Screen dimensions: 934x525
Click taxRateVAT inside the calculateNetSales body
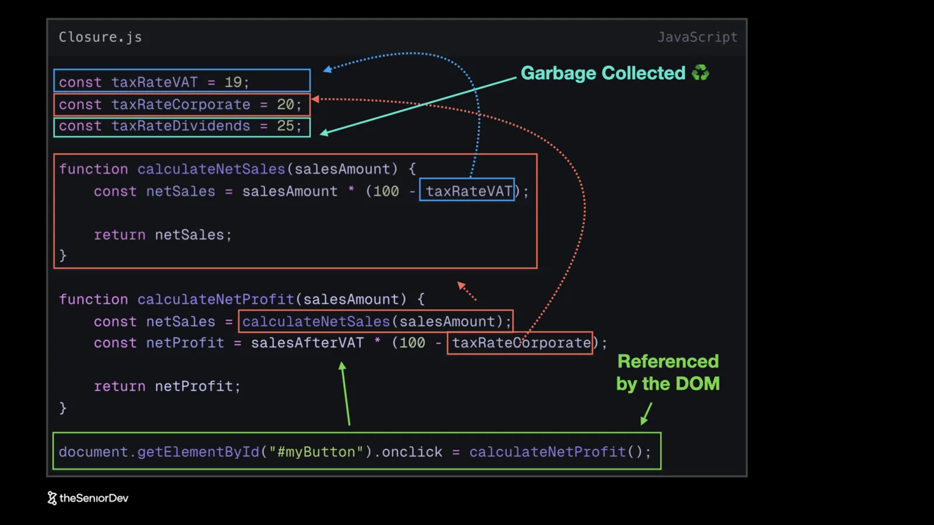[x=468, y=191]
